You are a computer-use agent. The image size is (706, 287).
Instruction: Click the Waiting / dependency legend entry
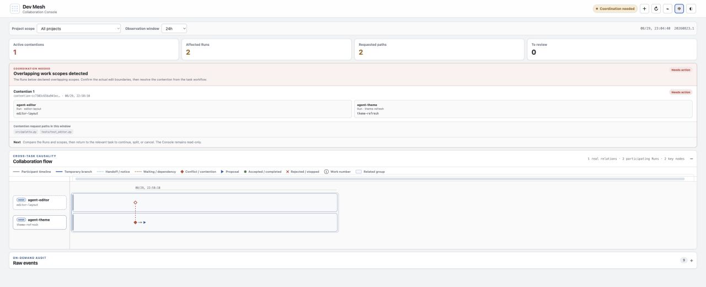pyautogui.click(x=155, y=172)
